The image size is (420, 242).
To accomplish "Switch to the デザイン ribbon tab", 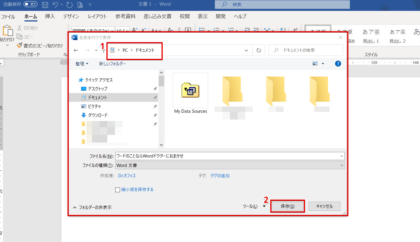I will point(71,16).
